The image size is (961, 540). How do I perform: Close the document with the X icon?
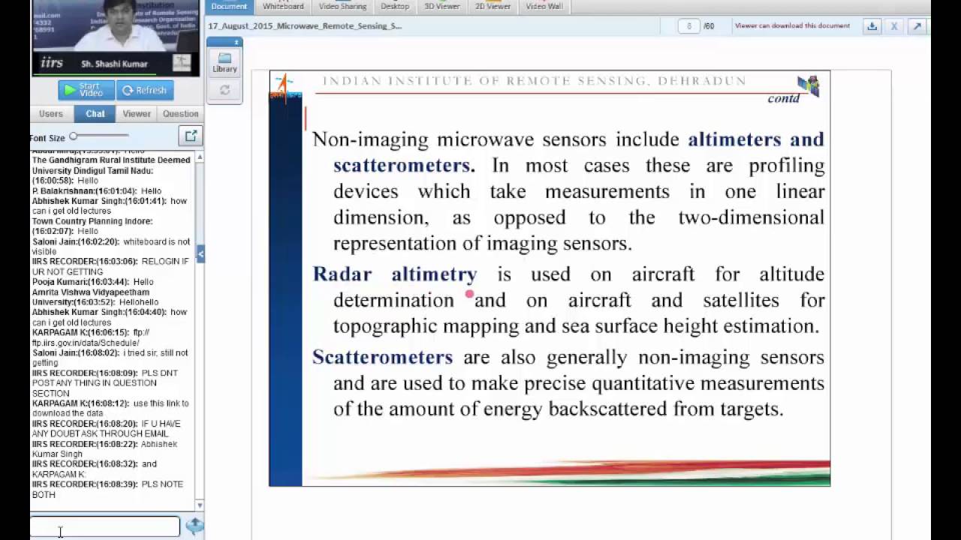(894, 26)
